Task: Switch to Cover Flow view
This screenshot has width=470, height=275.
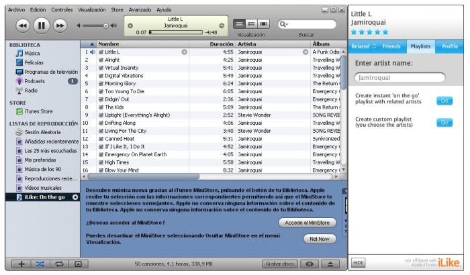Action: coord(263,24)
